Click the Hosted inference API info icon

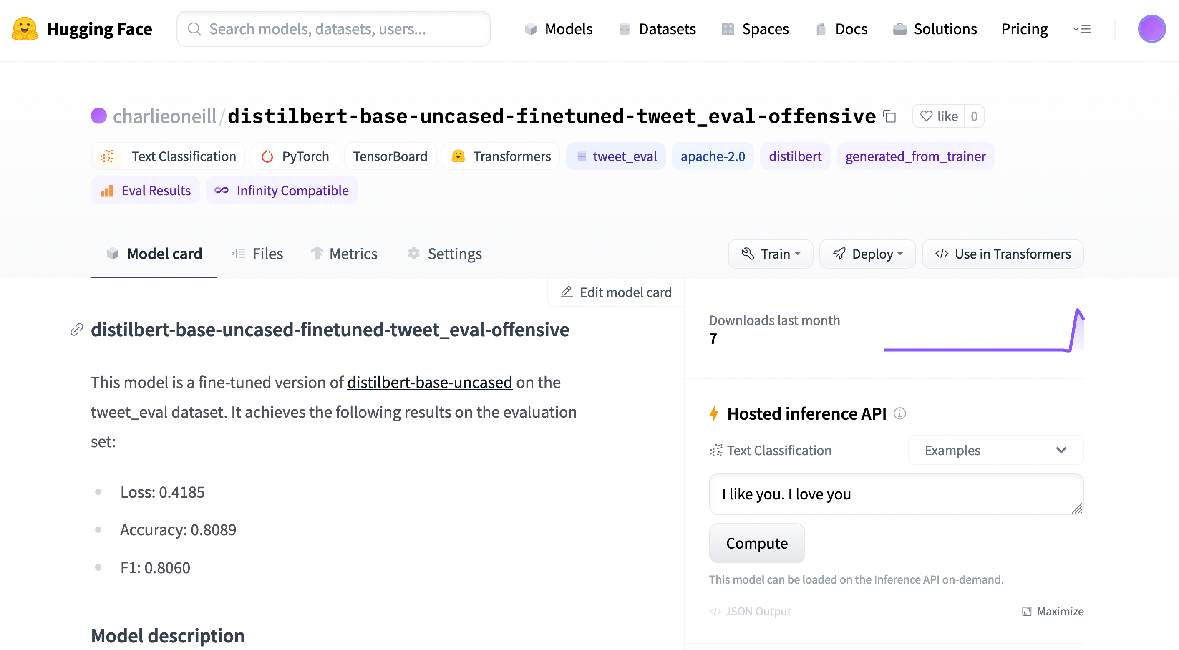[x=899, y=414]
